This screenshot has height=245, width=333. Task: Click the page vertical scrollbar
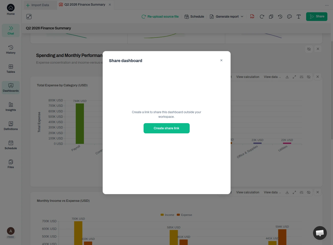tap(332, 90)
